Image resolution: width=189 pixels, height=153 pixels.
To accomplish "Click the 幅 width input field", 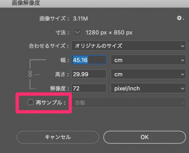I will pos(89,60).
